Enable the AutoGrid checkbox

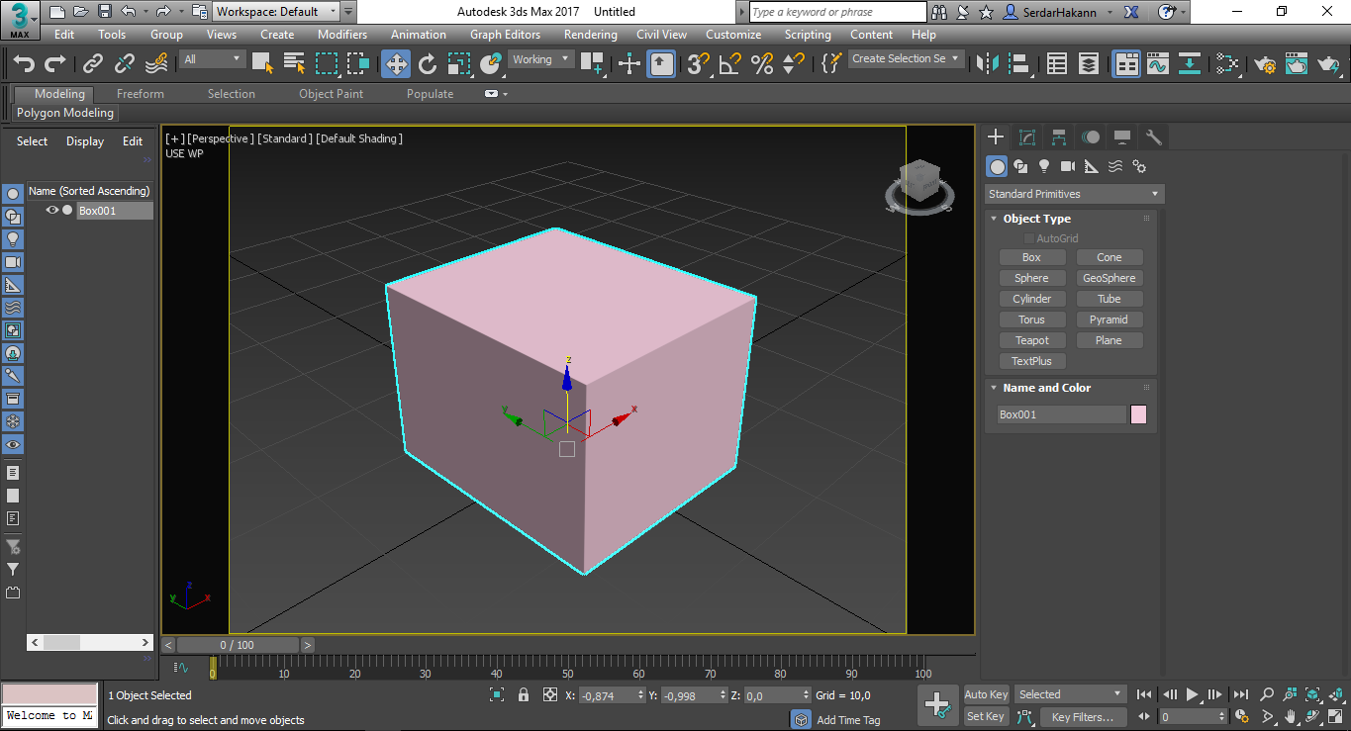click(x=1029, y=238)
